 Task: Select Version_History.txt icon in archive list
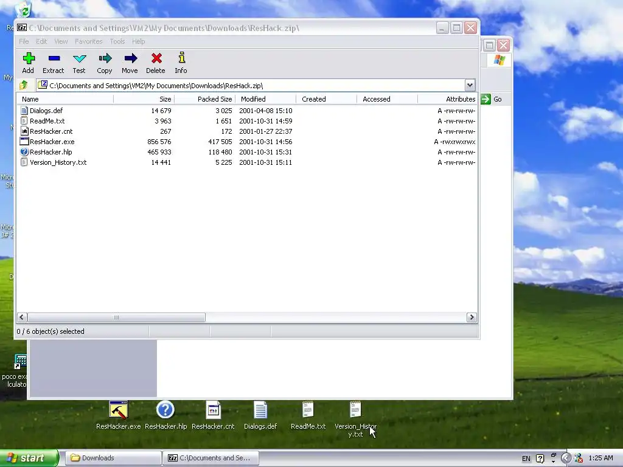pos(24,162)
